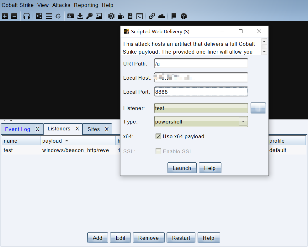The width and height of the screenshot is (308, 247).
Task: Click the minus disconnect icon in toolbar
Action: (x=14, y=16)
